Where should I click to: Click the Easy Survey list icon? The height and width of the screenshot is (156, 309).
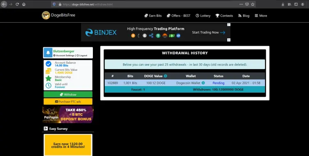point(46,128)
